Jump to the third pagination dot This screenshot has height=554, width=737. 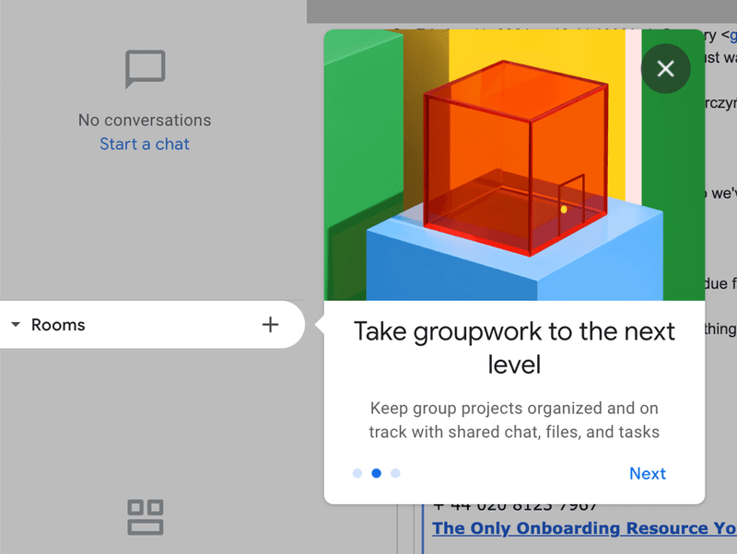395,473
